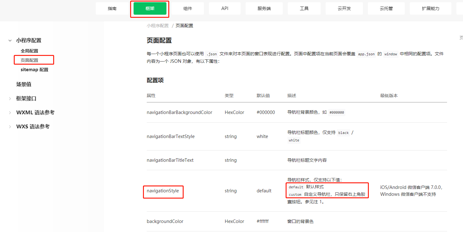Select the navigationBarTitleText property cell

click(x=170, y=160)
